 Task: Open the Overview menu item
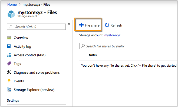21,38
